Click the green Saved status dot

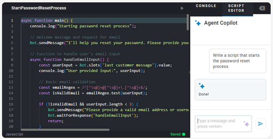[184, 134]
